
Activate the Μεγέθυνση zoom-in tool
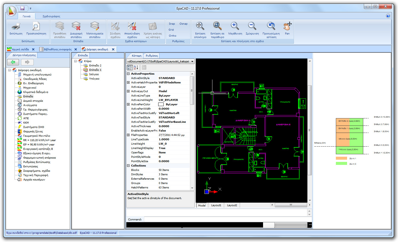235,26
